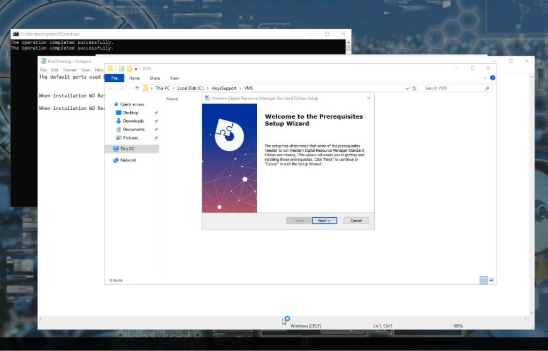Switch Explorer to details view icon
Image resolution: width=548 pixels, height=351 pixels.
(484, 280)
